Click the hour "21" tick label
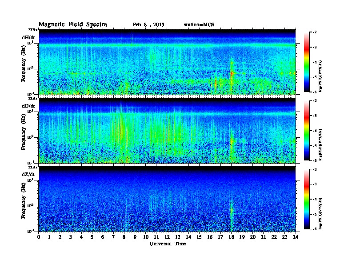This screenshot has height=272, width=352. tap(263, 237)
